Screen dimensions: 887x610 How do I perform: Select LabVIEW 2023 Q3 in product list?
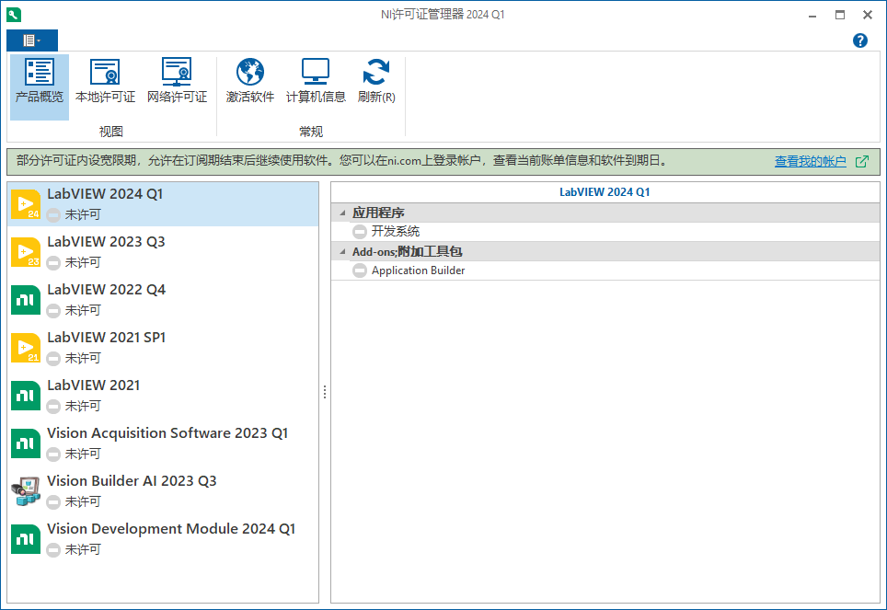pyautogui.click(x=163, y=252)
